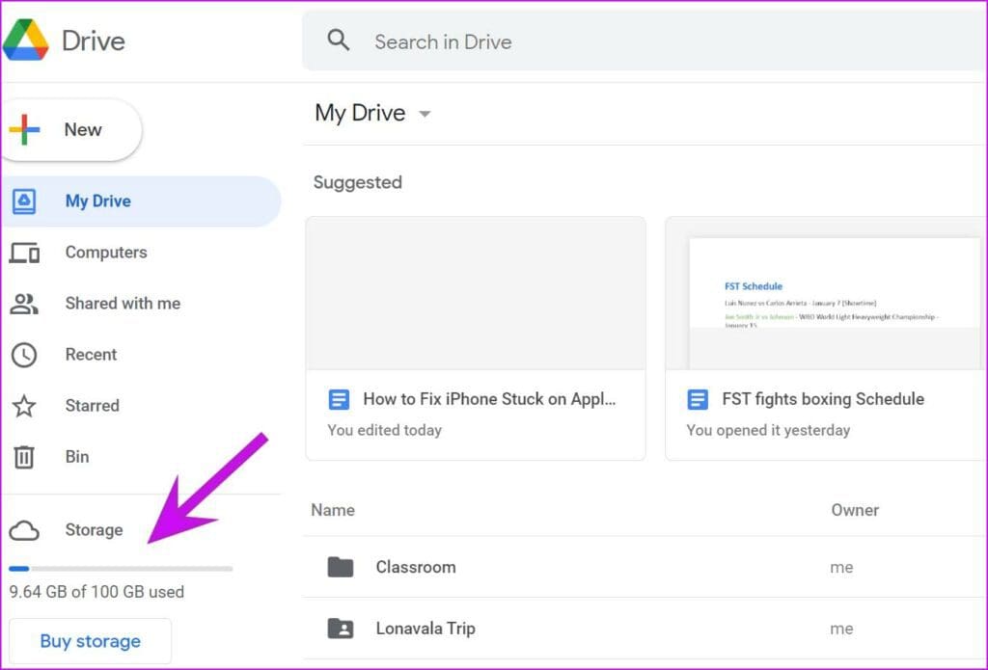Click 'FST fights boxing Schedule' title
This screenshot has width=988, height=670.
pyautogui.click(x=823, y=399)
